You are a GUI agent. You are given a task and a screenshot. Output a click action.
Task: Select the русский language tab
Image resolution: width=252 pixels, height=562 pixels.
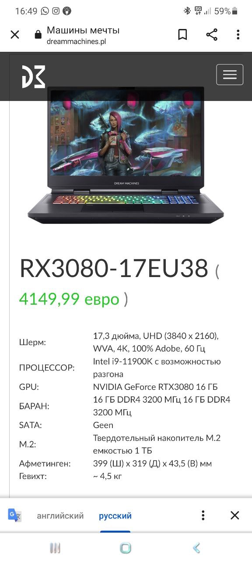(115, 515)
